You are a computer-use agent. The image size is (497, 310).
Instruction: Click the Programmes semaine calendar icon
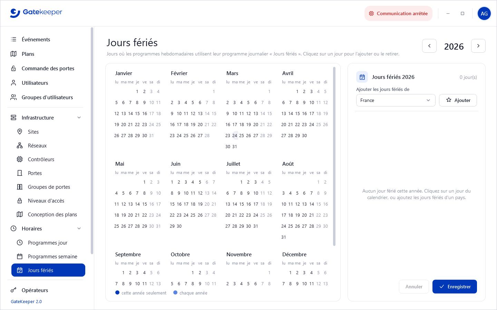click(20, 256)
